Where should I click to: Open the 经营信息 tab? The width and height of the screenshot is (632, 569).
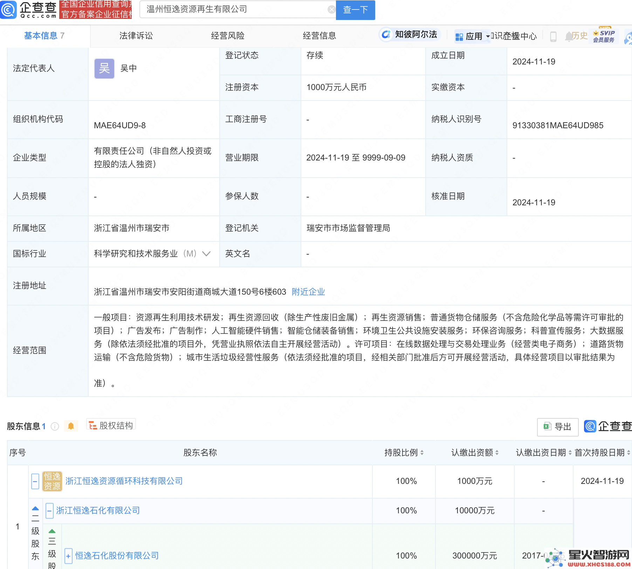click(x=320, y=36)
